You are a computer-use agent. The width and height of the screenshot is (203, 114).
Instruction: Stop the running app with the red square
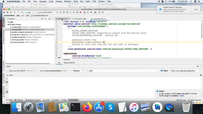(x=80, y=12)
